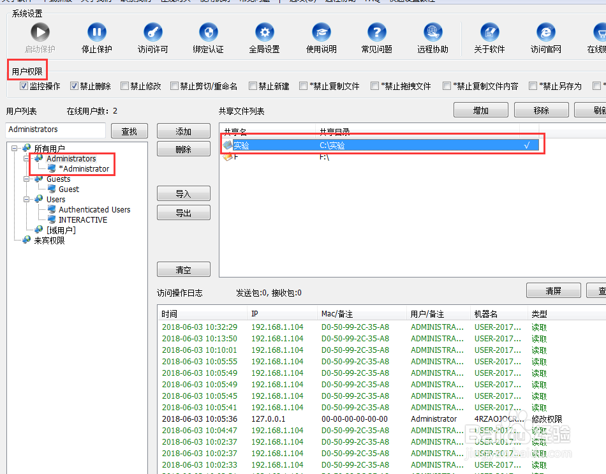Image resolution: width=606 pixels, height=474 pixels.
Task: Click the 查找 search button
Action: click(129, 131)
